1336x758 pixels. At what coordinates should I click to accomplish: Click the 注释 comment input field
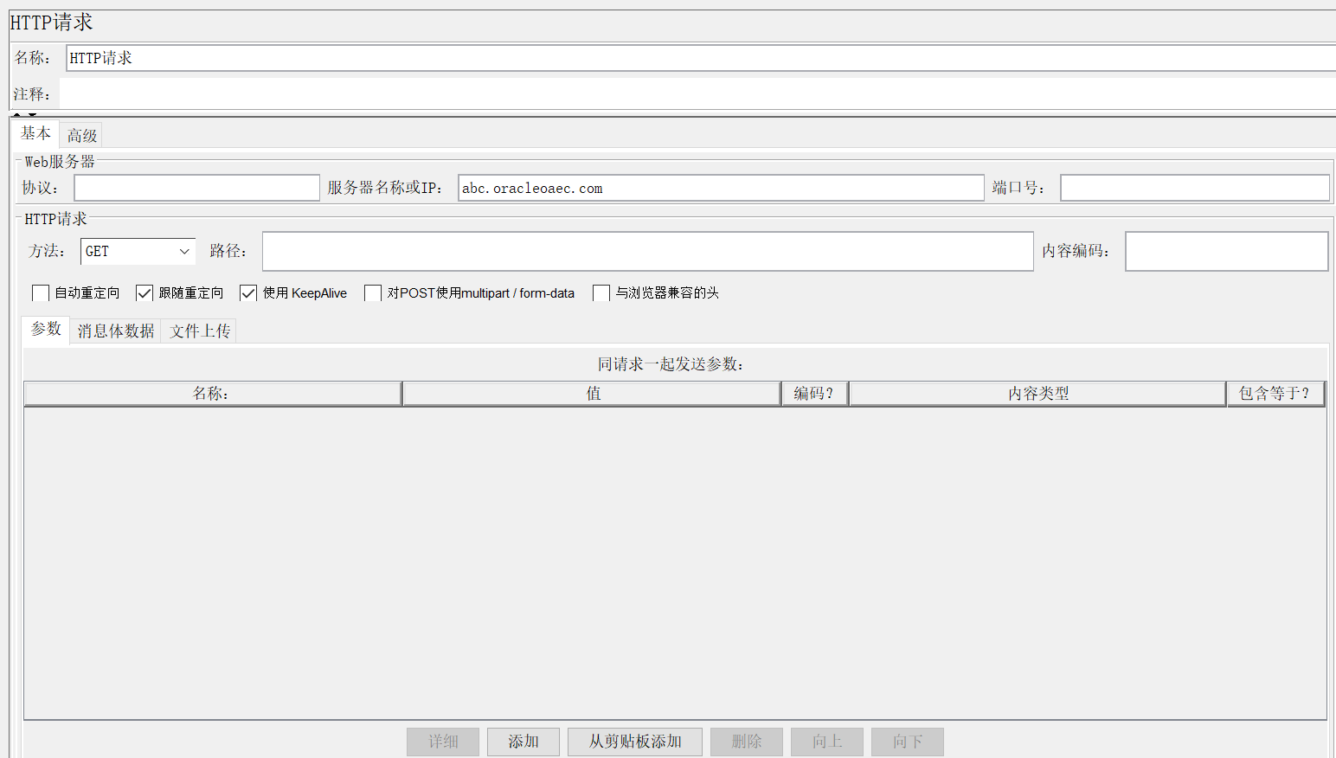697,93
